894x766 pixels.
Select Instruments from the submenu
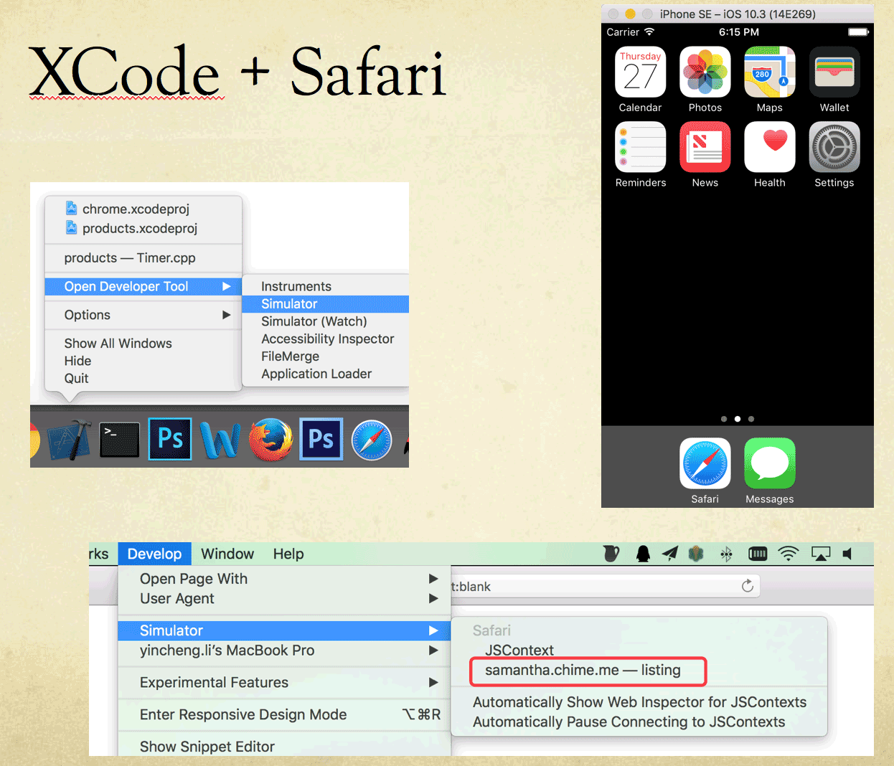pos(326,286)
